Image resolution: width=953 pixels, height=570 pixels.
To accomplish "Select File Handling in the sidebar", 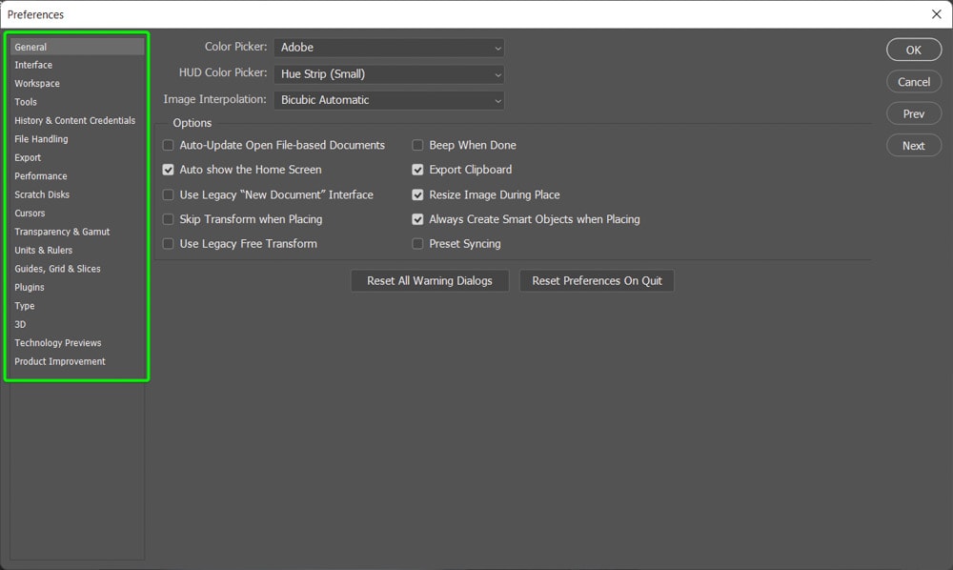I will [77, 139].
